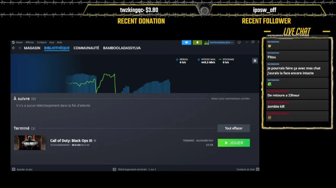Open the Steam menu
This screenshot has height=188, width=336.
19,42
